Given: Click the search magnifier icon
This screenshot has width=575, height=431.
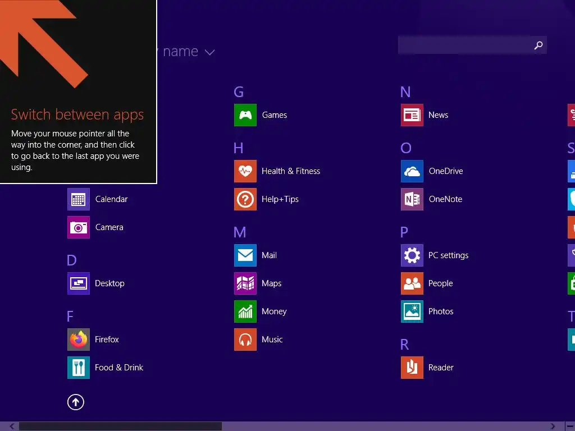Looking at the screenshot, I should [539, 45].
